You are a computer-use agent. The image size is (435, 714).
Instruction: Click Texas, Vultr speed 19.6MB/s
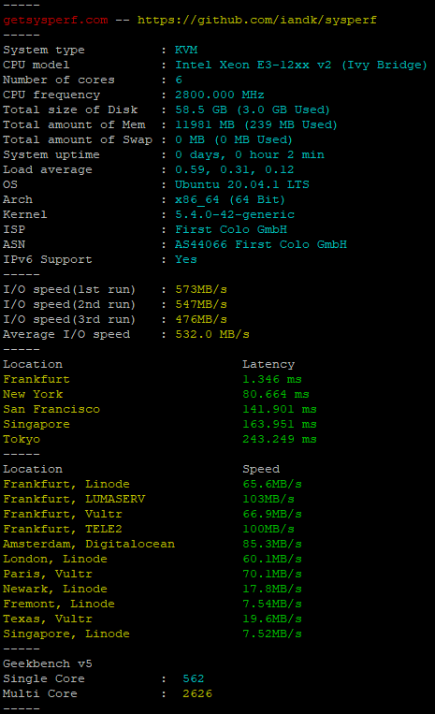tap(272, 619)
